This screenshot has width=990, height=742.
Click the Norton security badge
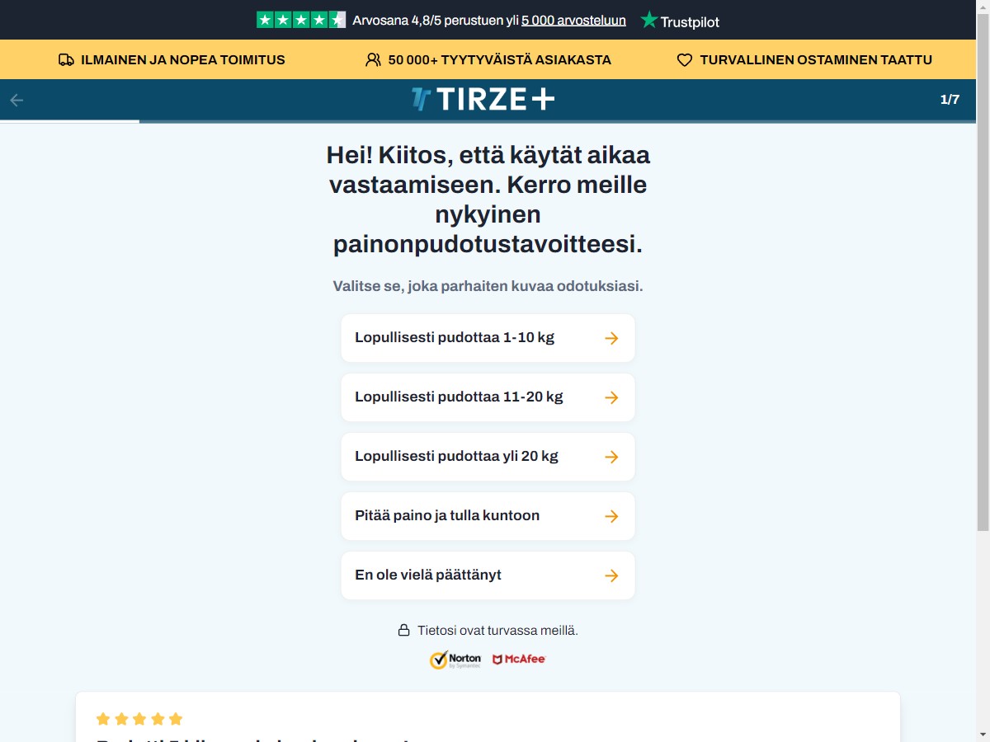coord(455,660)
